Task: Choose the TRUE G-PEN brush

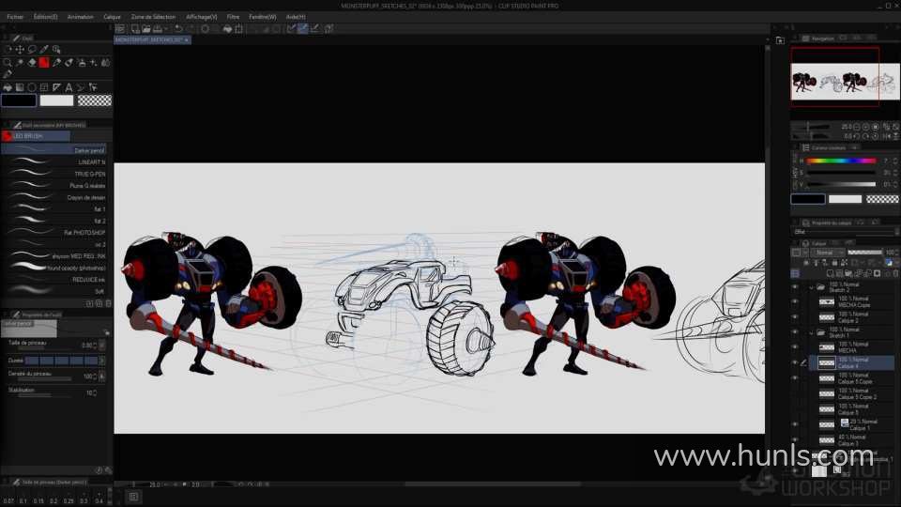Action: tap(54, 174)
